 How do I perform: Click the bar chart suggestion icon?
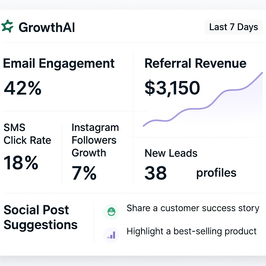coord(111,235)
